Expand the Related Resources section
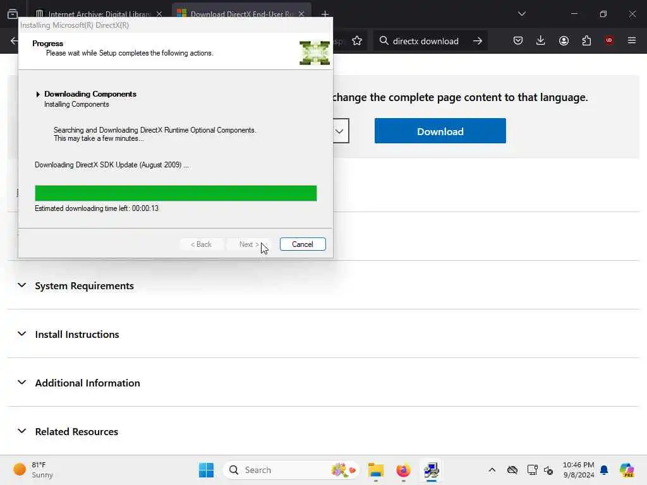Image resolution: width=647 pixels, height=485 pixels. pos(76,431)
